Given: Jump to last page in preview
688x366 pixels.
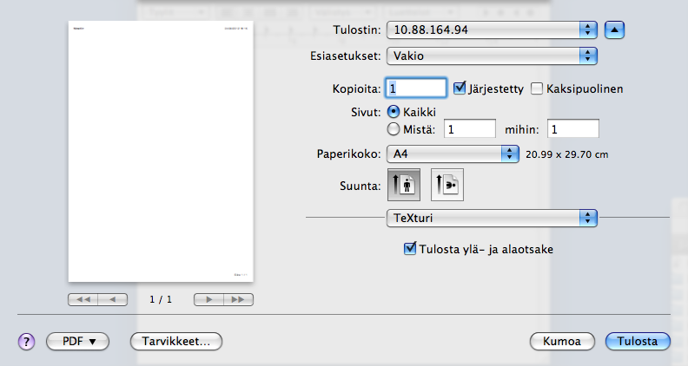Looking at the screenshot, I should [239, 299].
